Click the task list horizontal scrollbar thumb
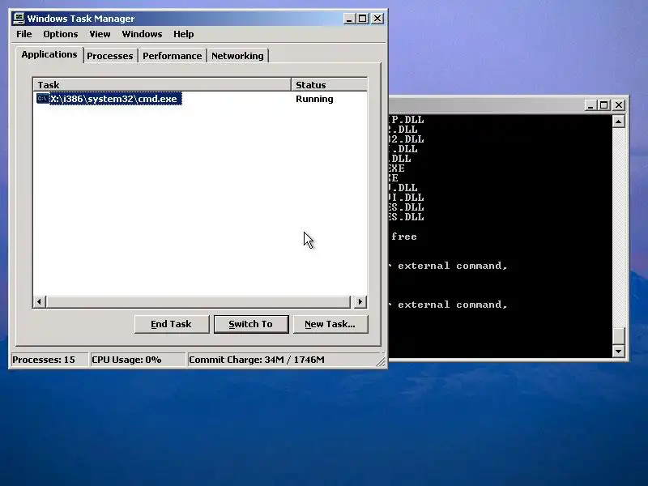Screen dimensions: 648x486 click(198, 301)
